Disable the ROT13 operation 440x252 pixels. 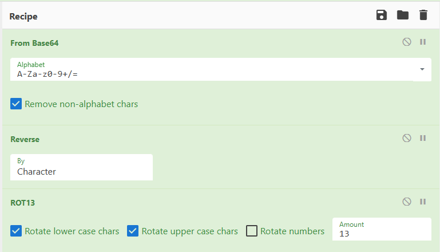407,202
